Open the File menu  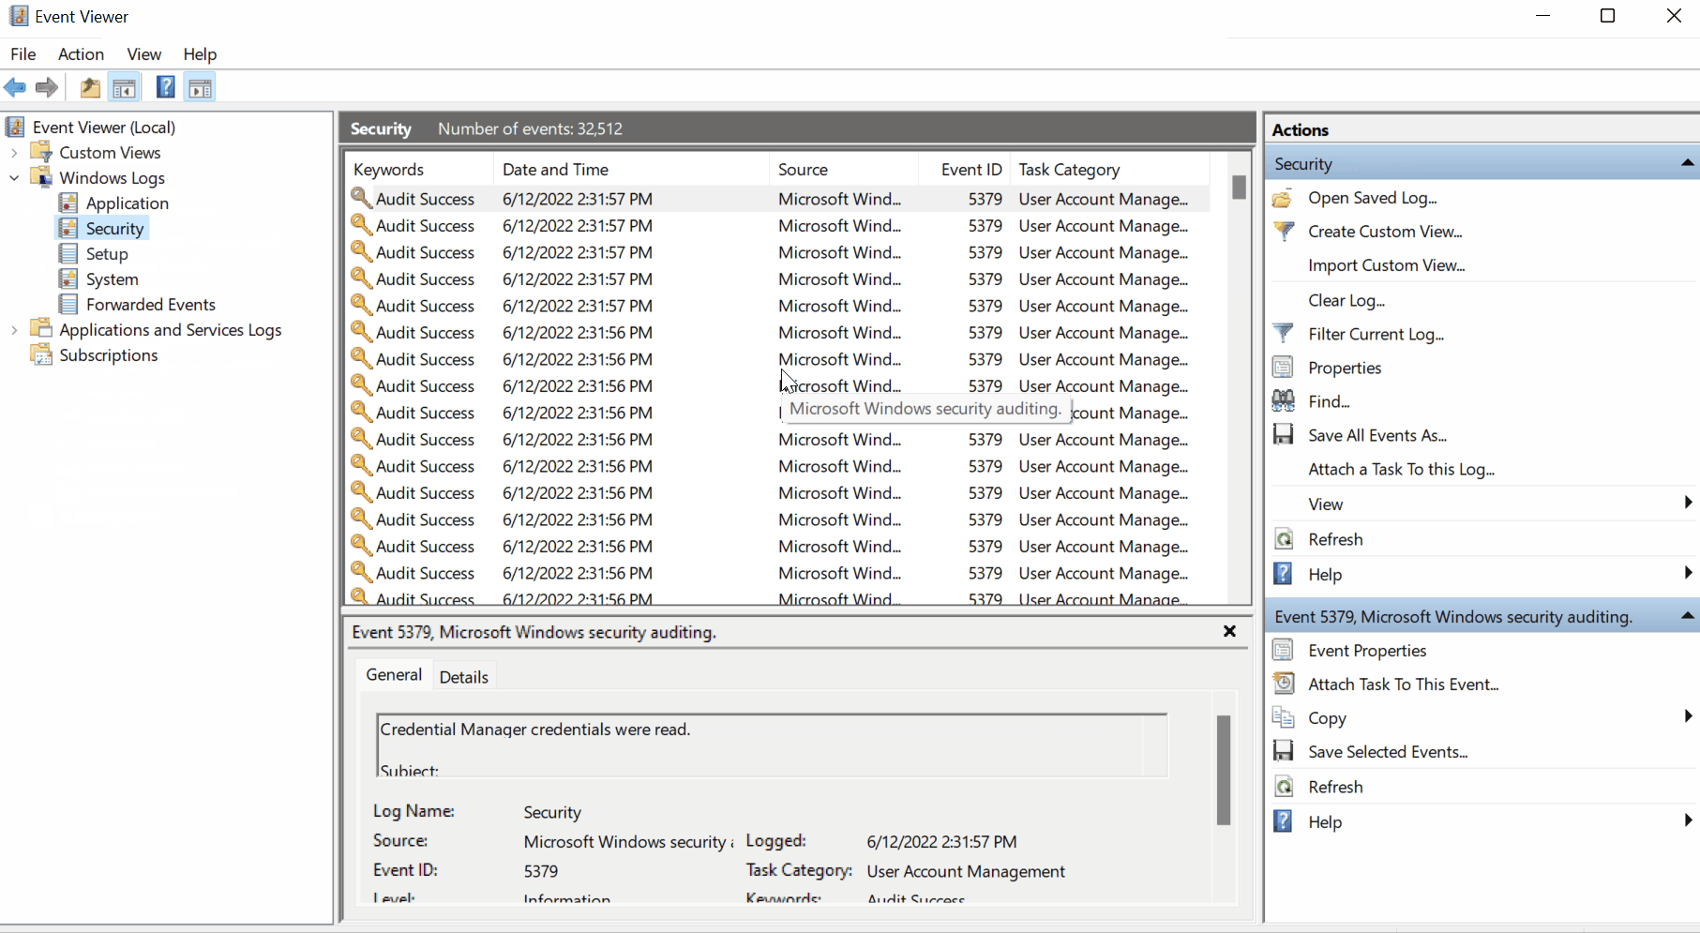point(23,54)
